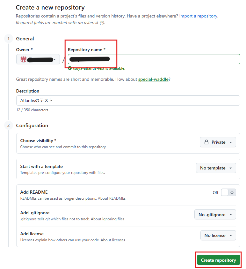The width and height of the screenshot is (246, 269).
Task: Open the About licenses link
Action: (x=113, y=240)
